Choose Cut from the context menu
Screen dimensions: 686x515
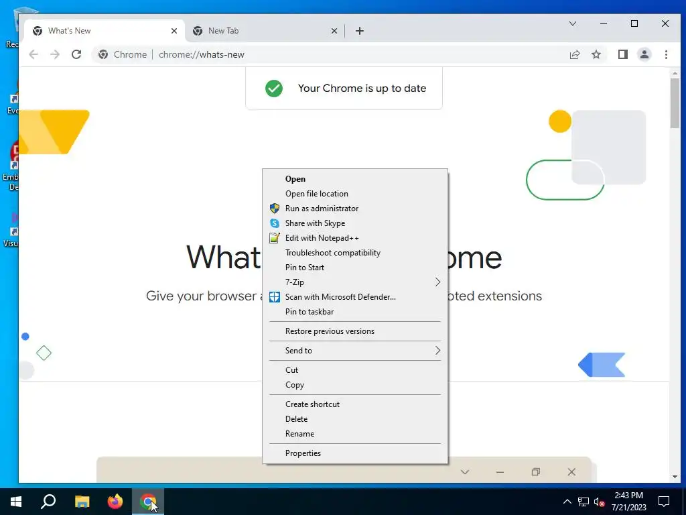pyautogui.click(x=355, y=370)
